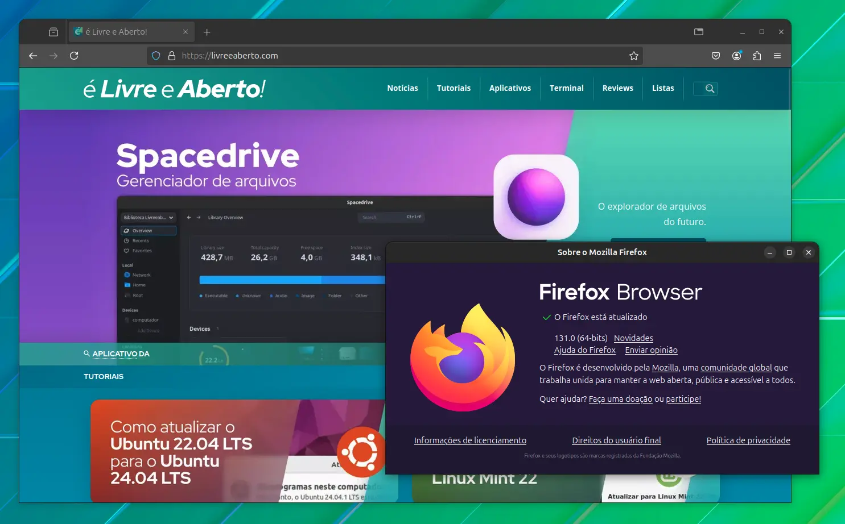Close the Sobre o Mozilla Firefox dialog
This screenshot has width=845, height=524.
[x=809, y=252]
